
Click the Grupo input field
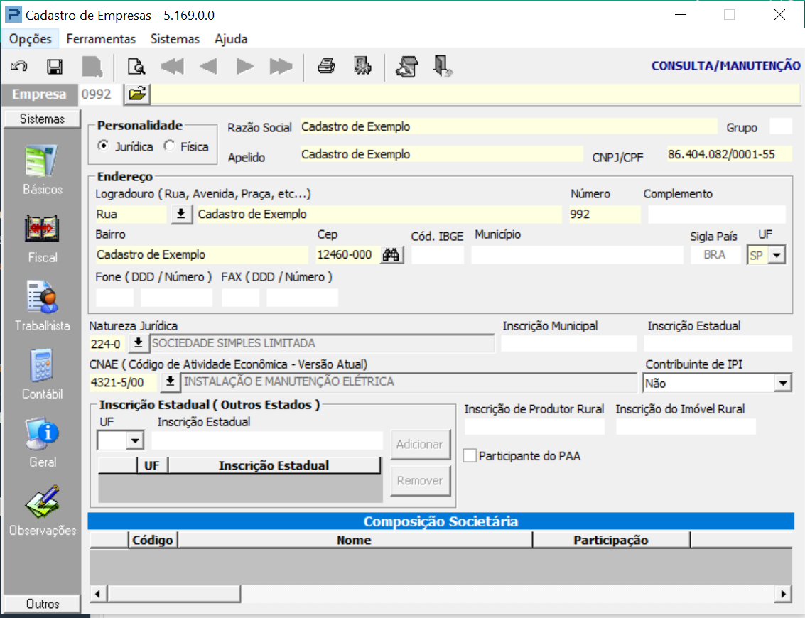click(781, 126)
